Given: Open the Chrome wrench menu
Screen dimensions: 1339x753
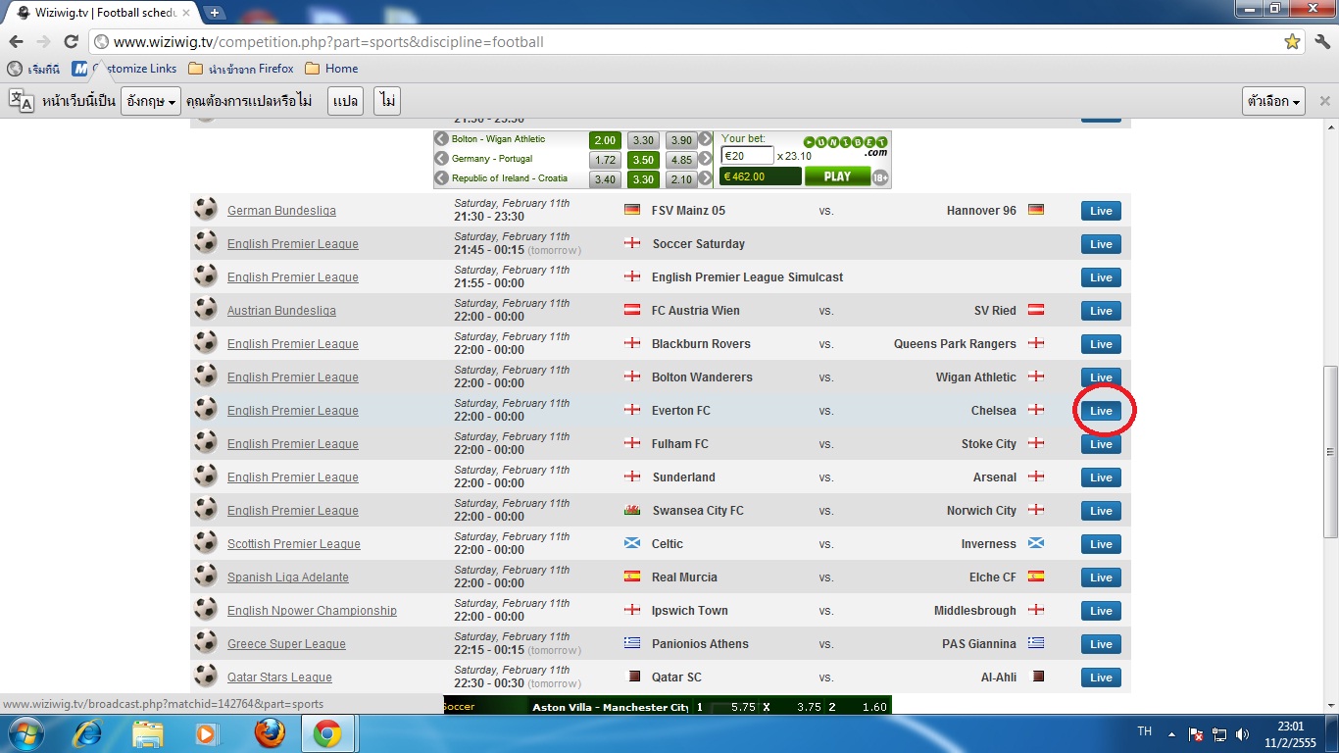Looking at the screenshot, I should 1322,42.
